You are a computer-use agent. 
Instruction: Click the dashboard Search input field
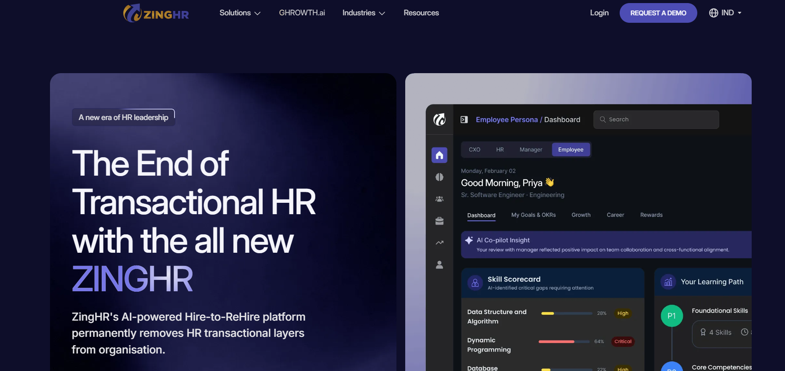(656, 120)
